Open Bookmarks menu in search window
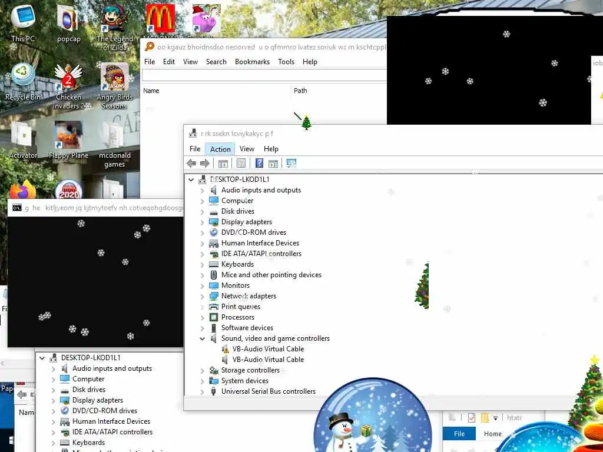The width and height of the screenshot is (603, 452). pos(252,62)
